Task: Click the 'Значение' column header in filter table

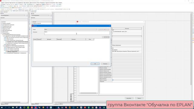Action: tap(73, 39)
